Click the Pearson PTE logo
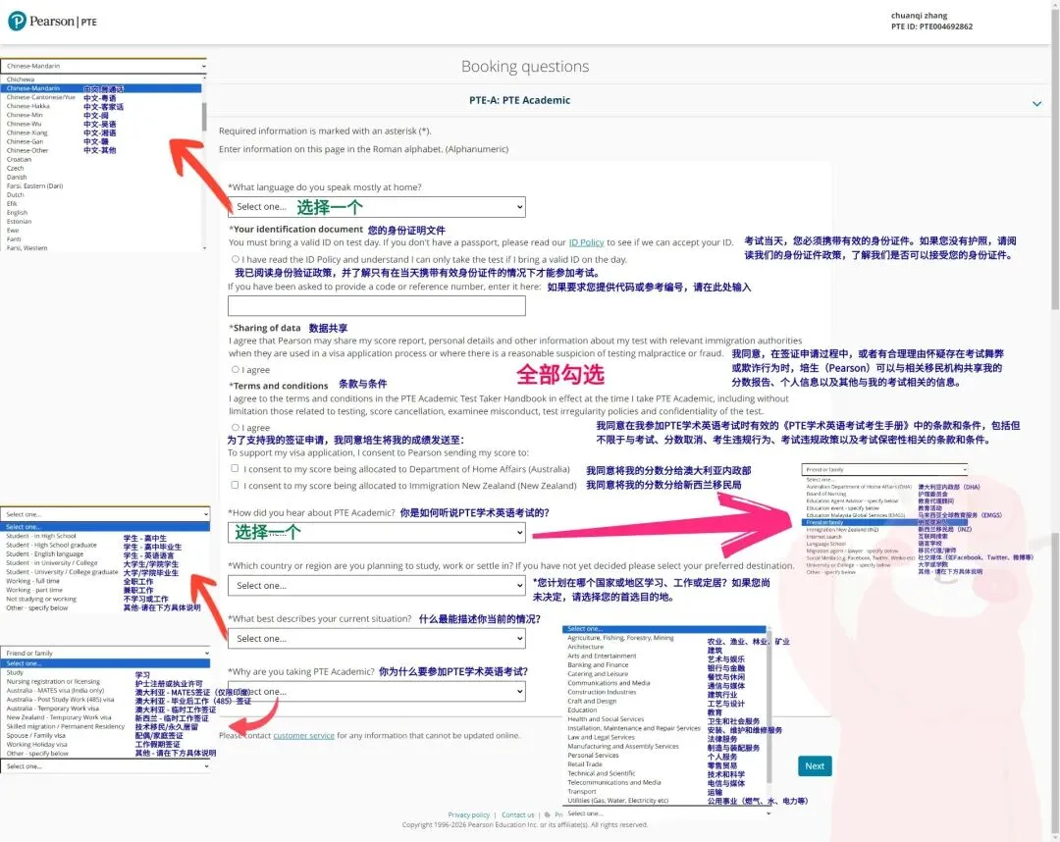The image size is (1060, 842). coord(53,21)
